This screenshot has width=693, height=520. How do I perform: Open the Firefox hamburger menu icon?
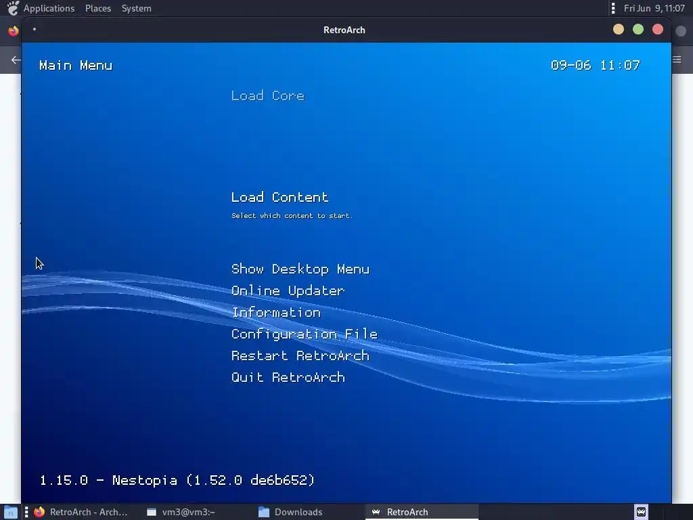click(677, 60)
